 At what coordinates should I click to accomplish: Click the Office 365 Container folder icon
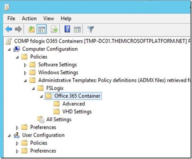click(x=49, y=96)
